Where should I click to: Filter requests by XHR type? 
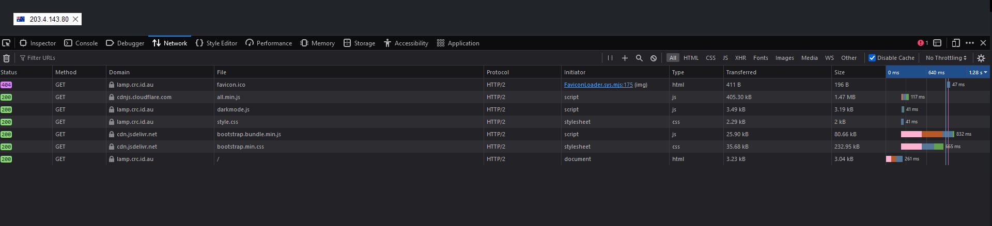[740, 58]
